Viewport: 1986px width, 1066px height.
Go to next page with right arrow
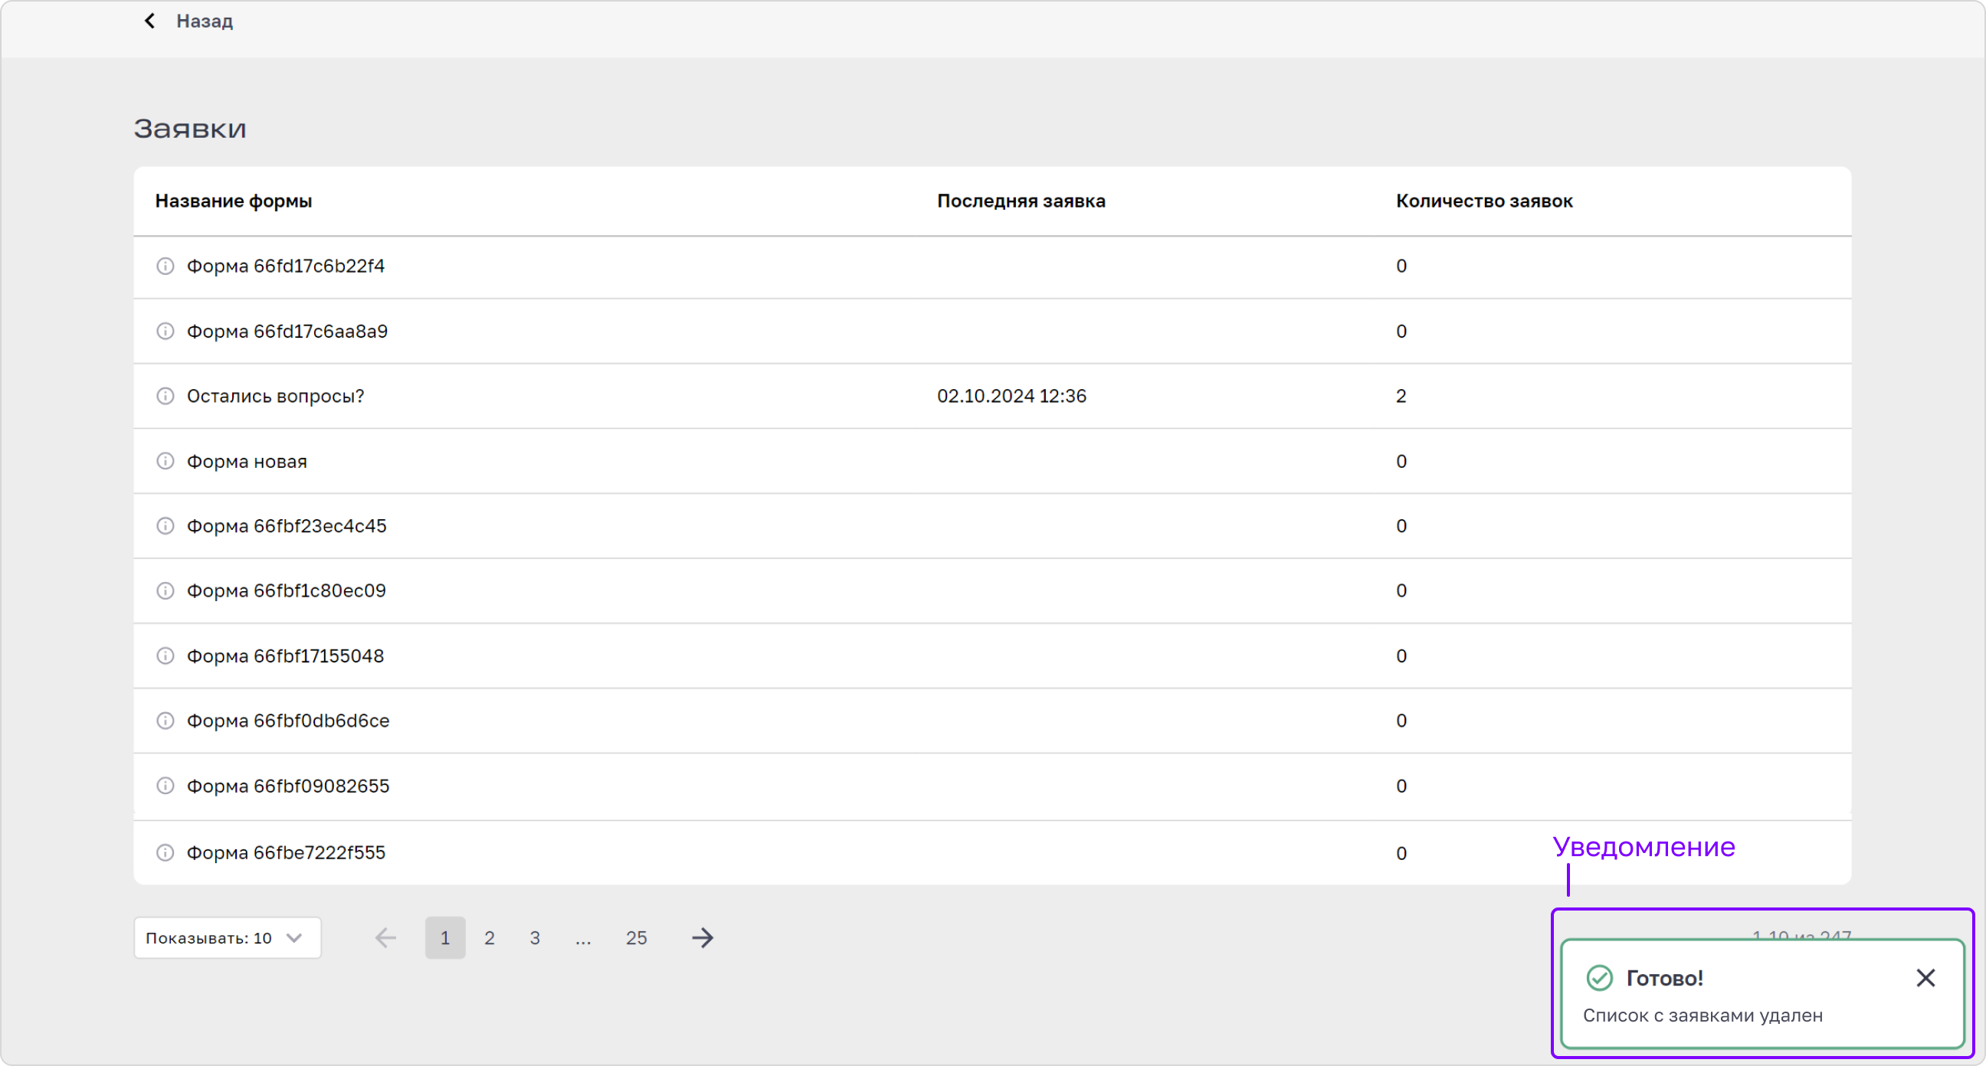click(703, 938)
